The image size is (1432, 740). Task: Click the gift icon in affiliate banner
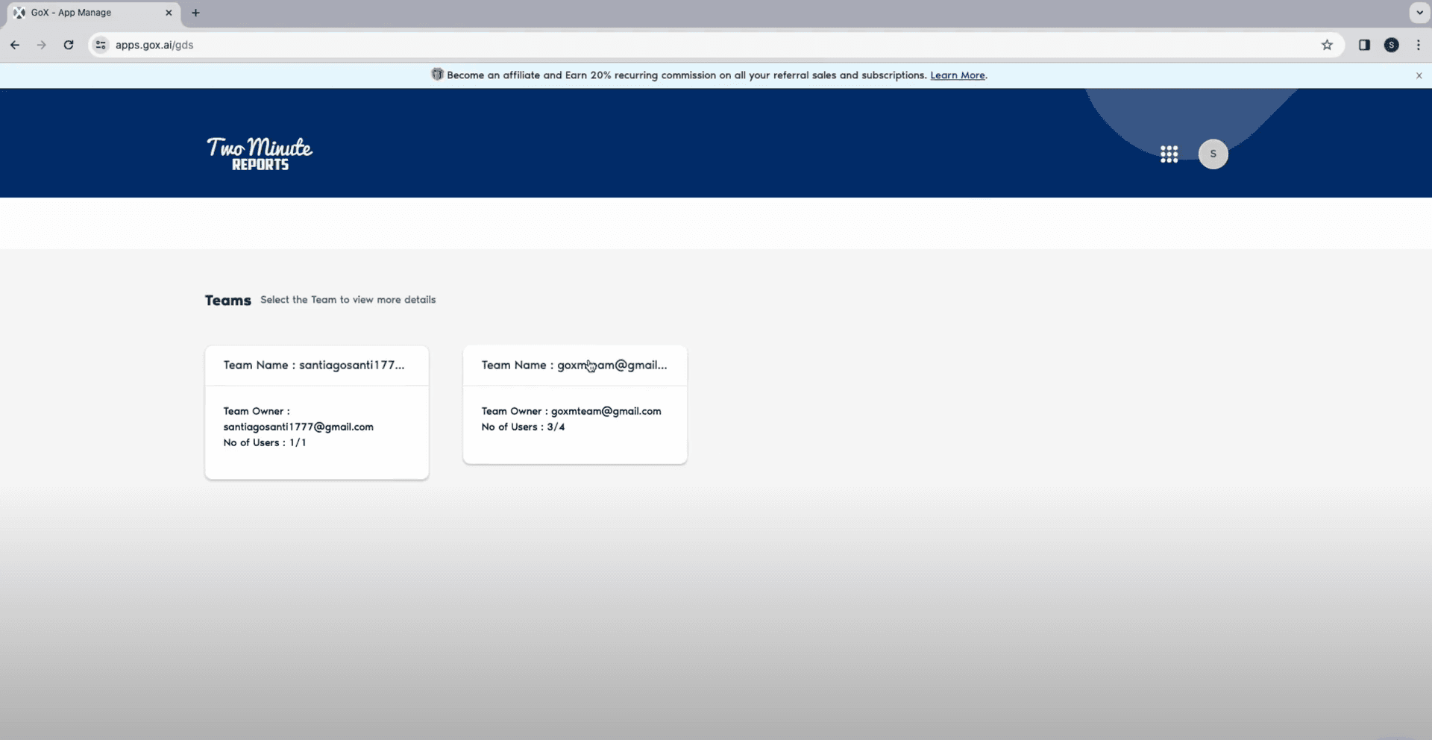point(437,75)
